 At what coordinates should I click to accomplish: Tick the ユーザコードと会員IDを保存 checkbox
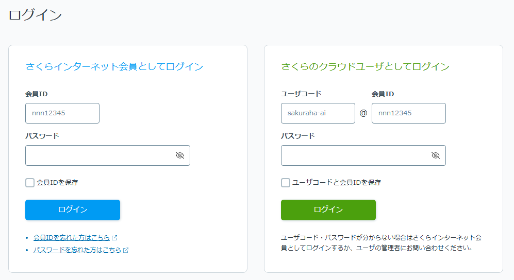tap(286, 182)
